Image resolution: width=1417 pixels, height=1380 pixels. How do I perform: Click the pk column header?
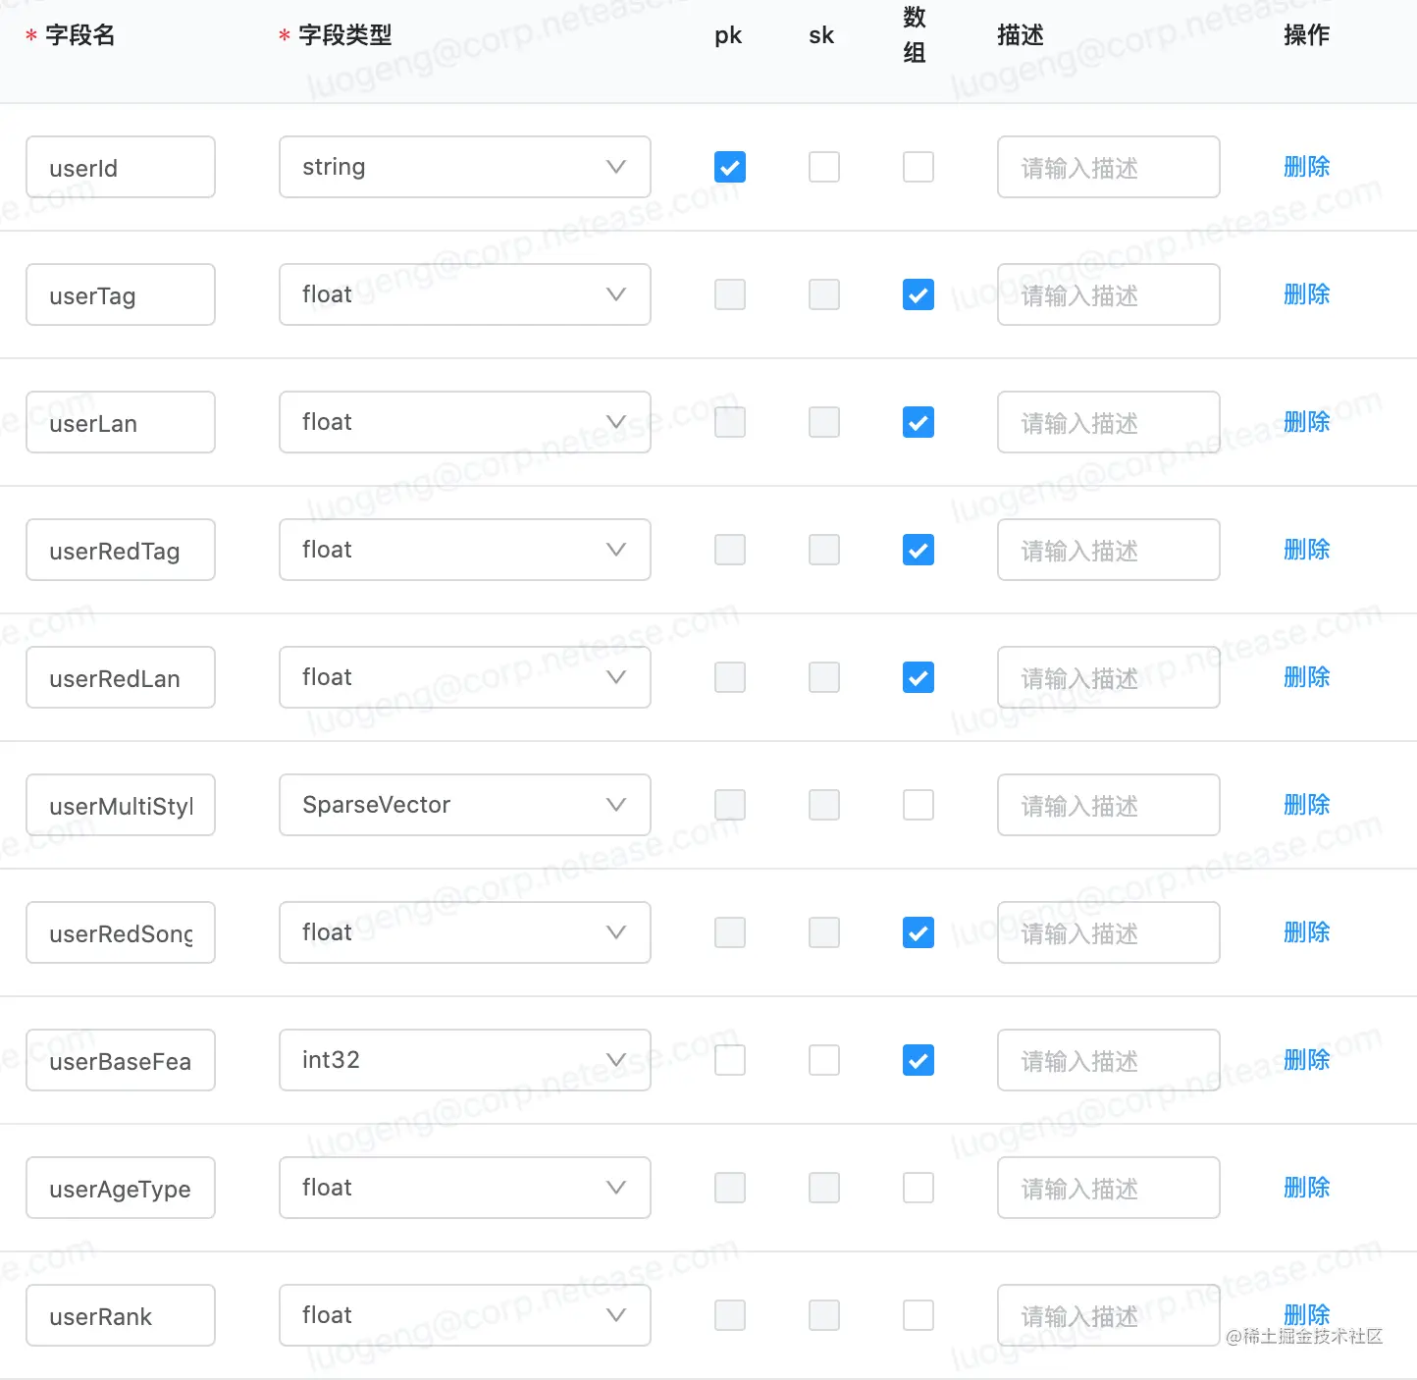[728, 36]
